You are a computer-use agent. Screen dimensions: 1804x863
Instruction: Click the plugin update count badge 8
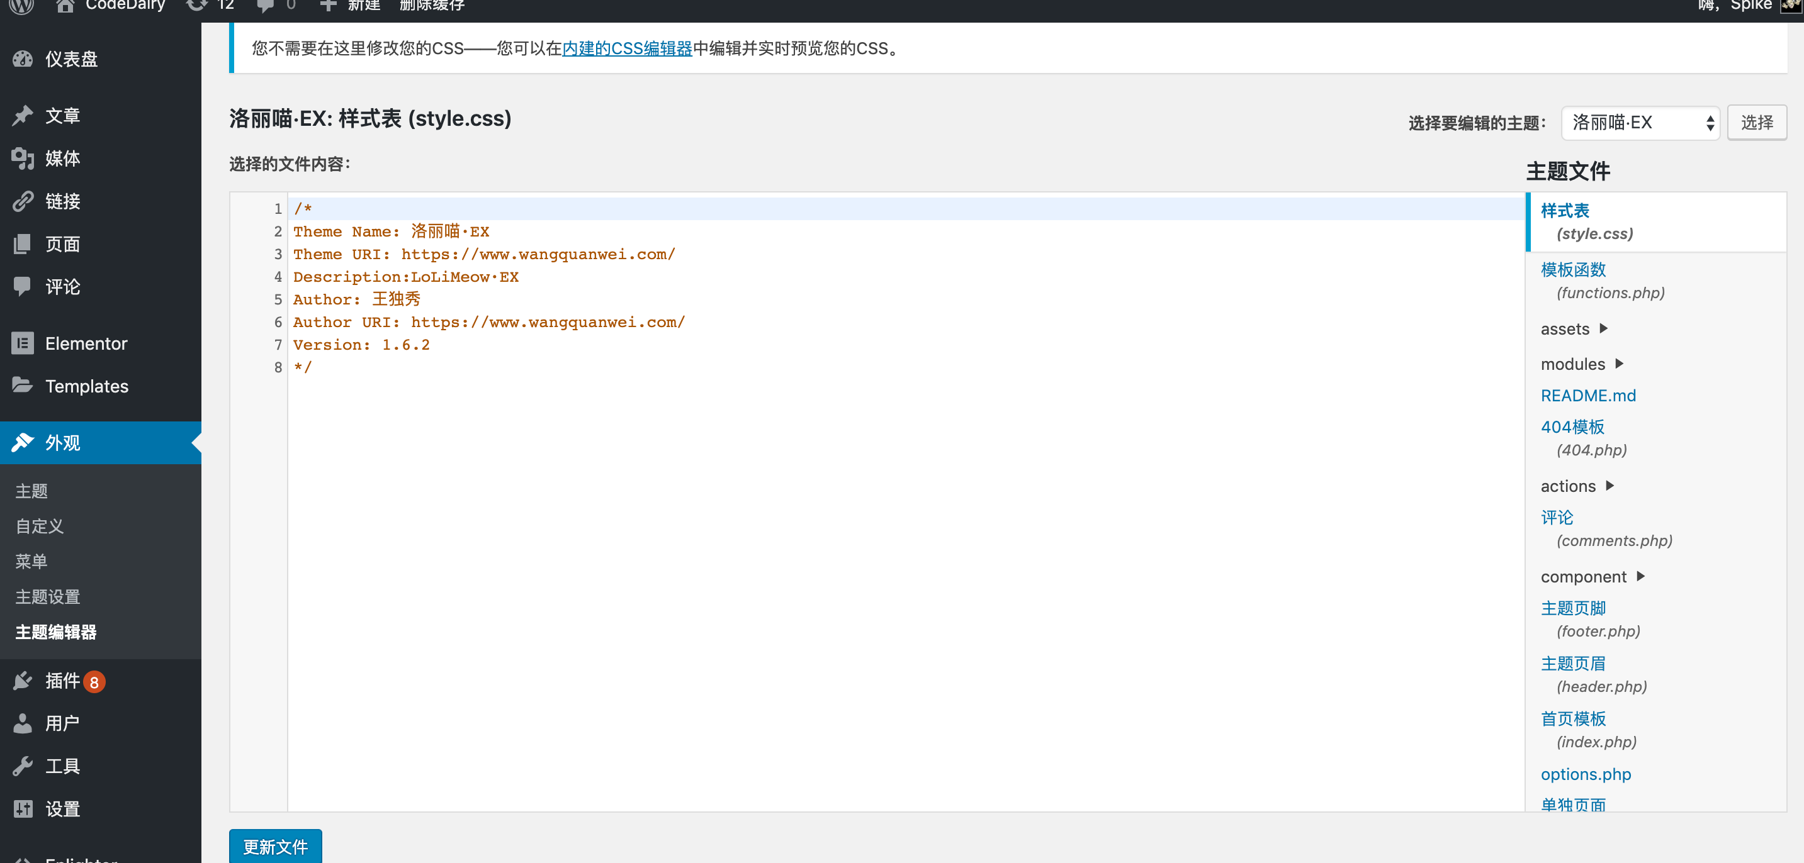tap(94, 682)
